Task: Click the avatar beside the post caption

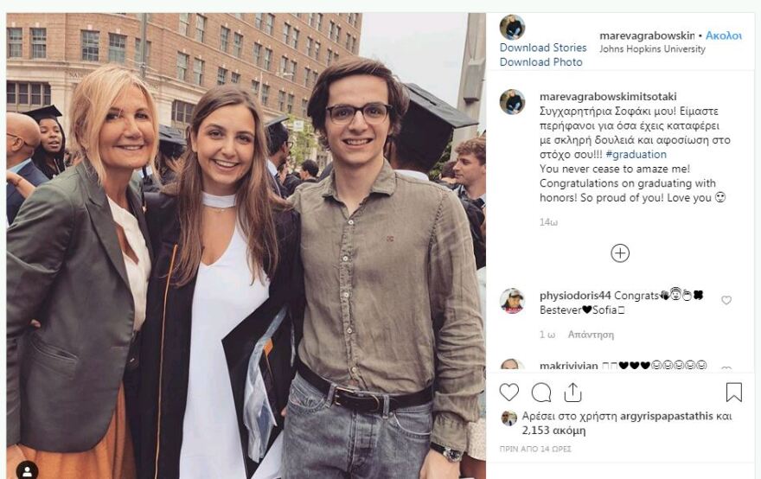Action: (512, 102)
